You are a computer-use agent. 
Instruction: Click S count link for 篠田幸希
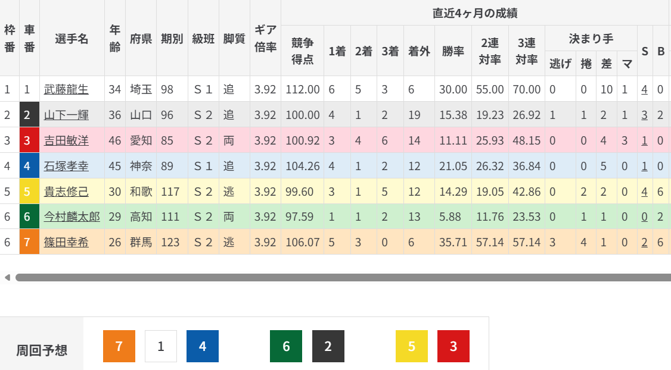pyautogui.click(x=644, y=242)
